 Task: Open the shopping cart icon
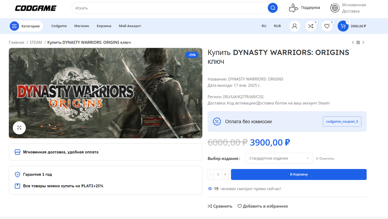coord(343,26)
